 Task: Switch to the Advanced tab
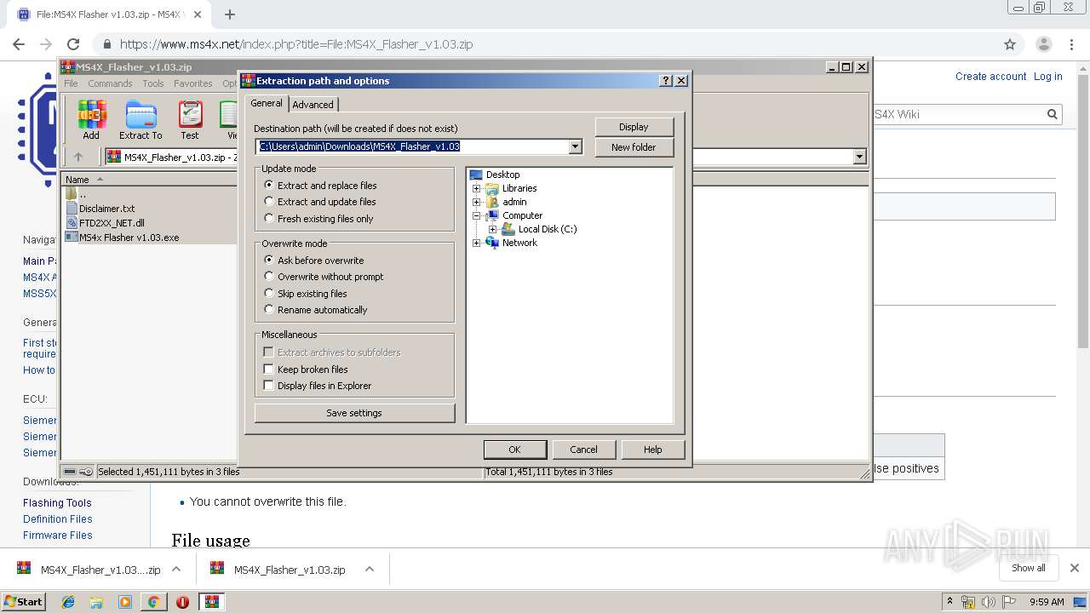click(313, 105)
